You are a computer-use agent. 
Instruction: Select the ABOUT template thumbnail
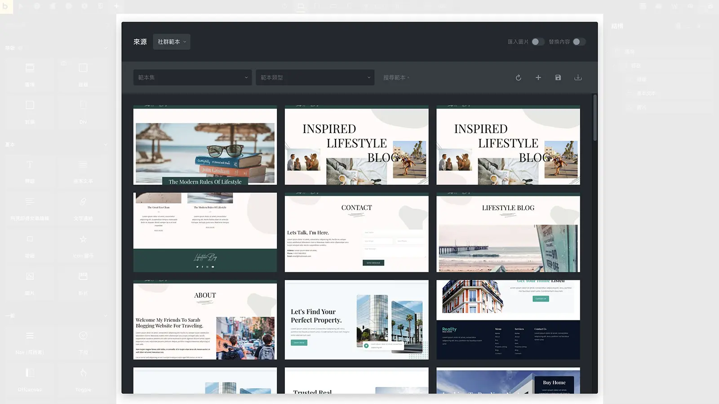205,320
